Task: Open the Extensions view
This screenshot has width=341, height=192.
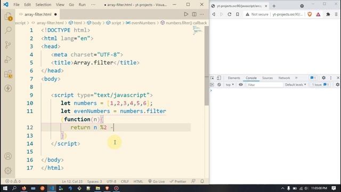Action: pos(9,74)
